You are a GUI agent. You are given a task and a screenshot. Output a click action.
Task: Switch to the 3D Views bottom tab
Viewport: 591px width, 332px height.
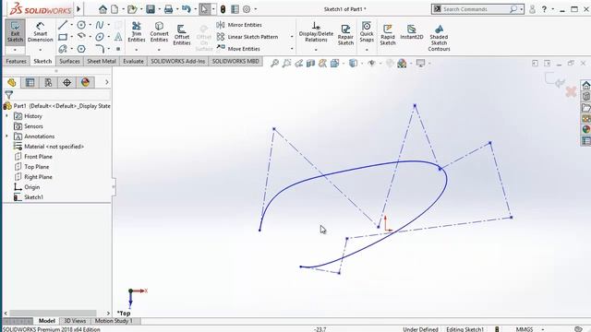coord(75,321)
